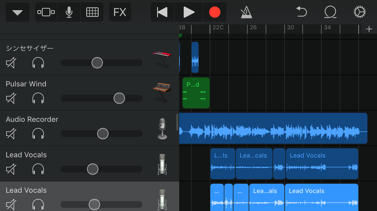Undo the last action
The width and height of the screenshot is (377, 211).
(x=302, y=12)
